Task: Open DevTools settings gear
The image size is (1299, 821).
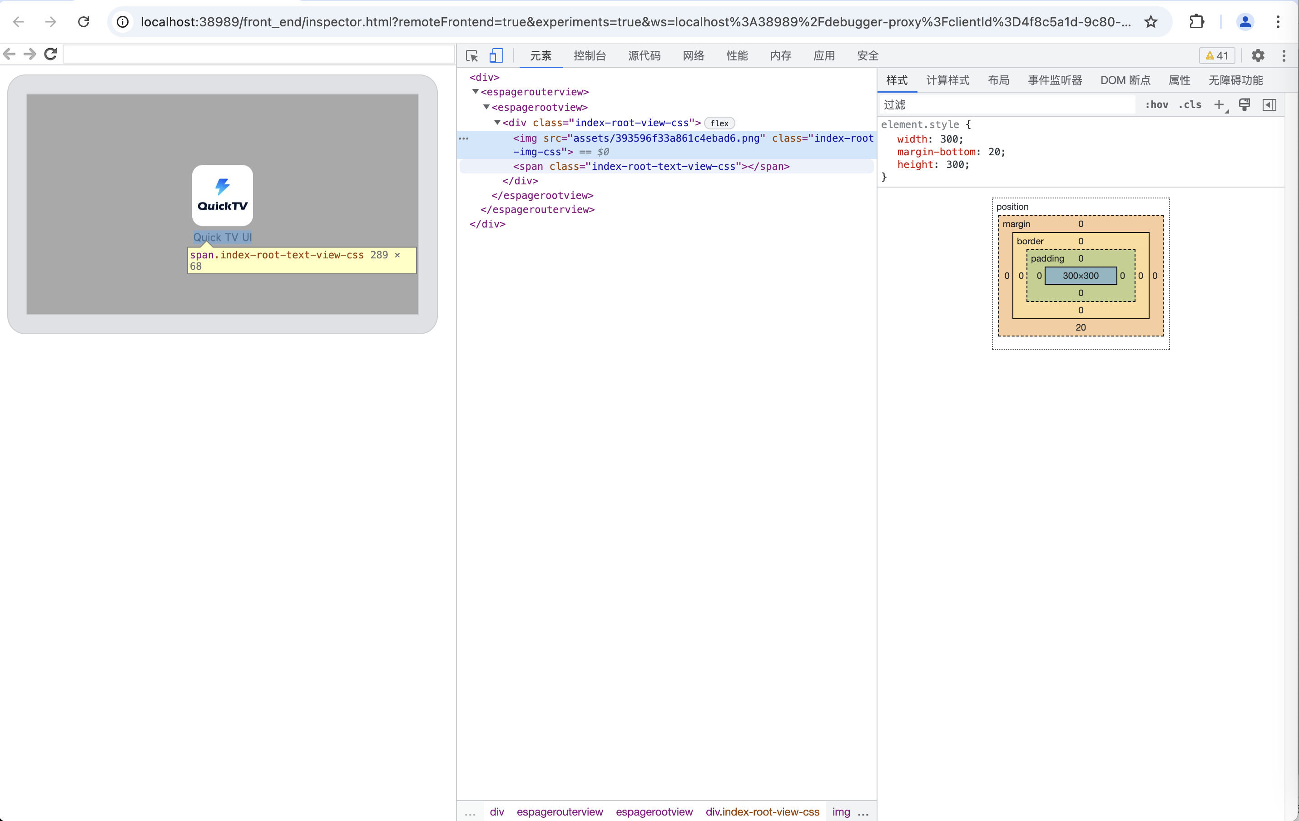Action: [x=1258, y=55]
